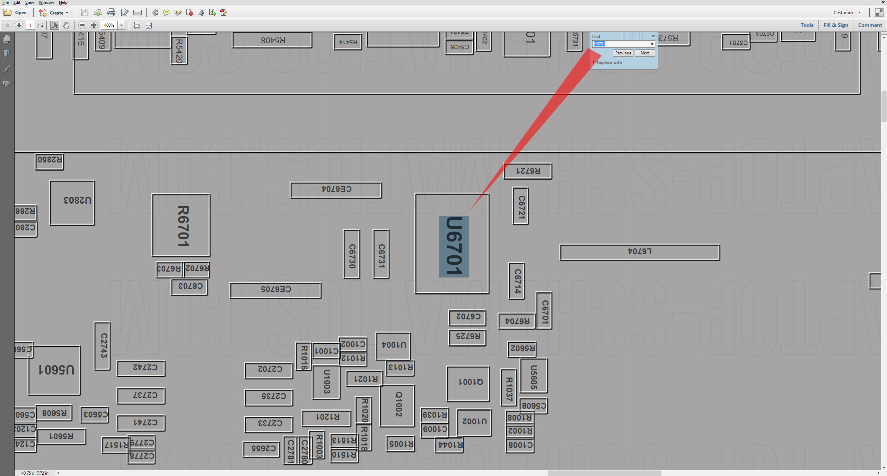Click the Delete Page icon
The height and width of the screenshot is (476, 887).
tap(190, 13)
